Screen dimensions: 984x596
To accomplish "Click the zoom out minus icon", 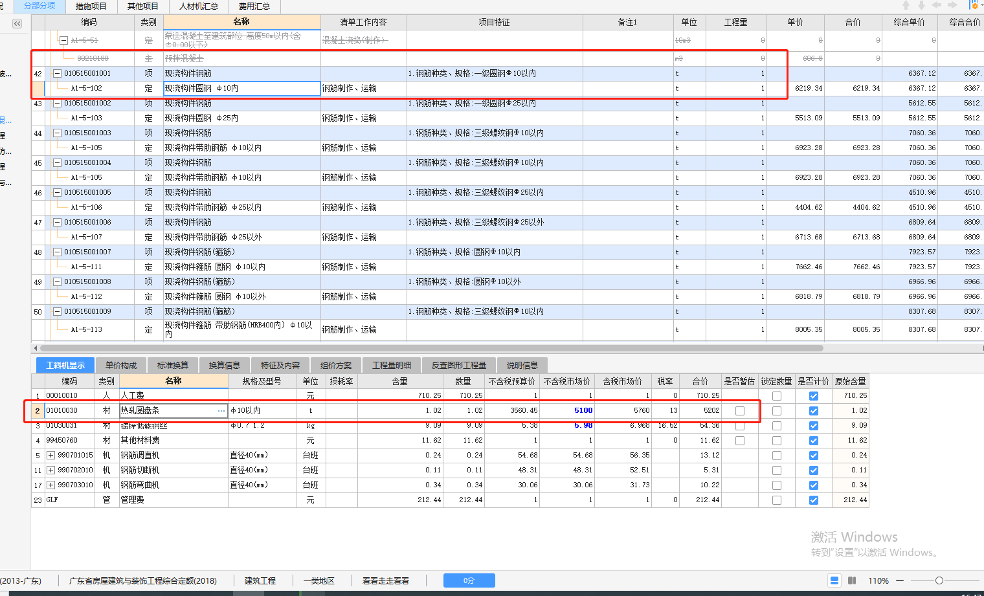I will (x=900, y=580).
